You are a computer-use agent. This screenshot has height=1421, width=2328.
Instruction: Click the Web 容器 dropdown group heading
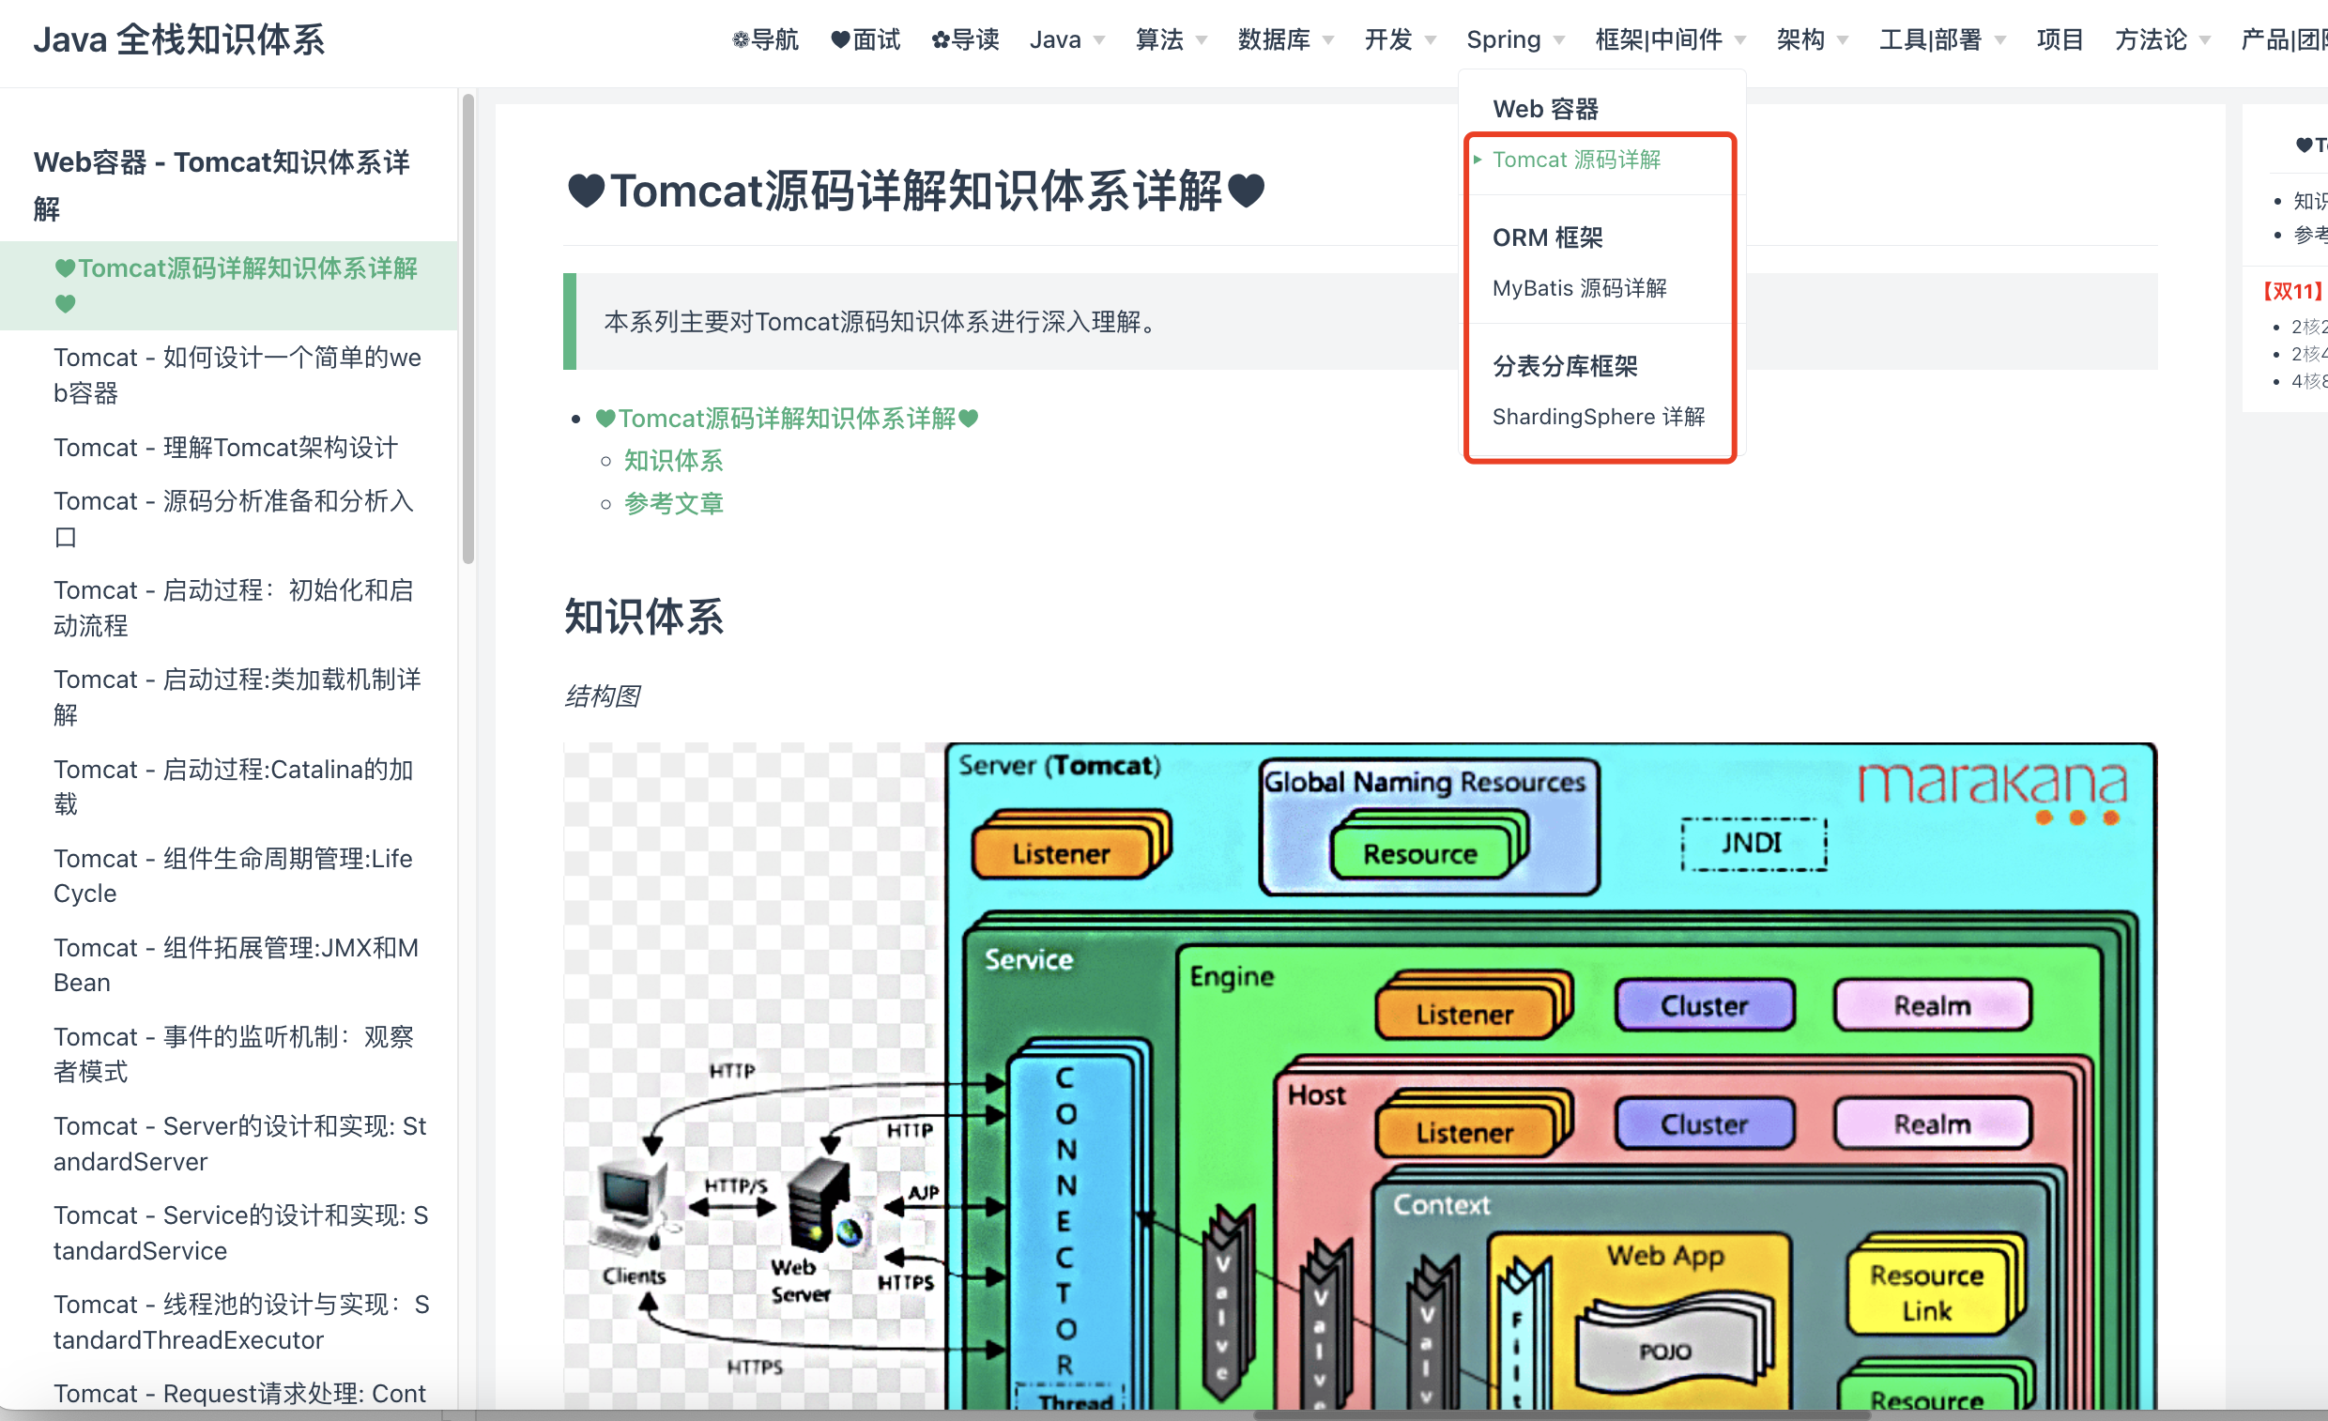point(1545,109)
